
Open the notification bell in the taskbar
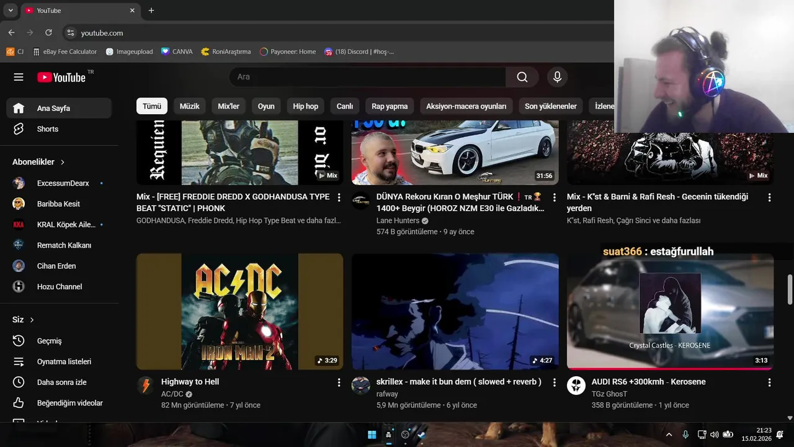tap(780, 435)
